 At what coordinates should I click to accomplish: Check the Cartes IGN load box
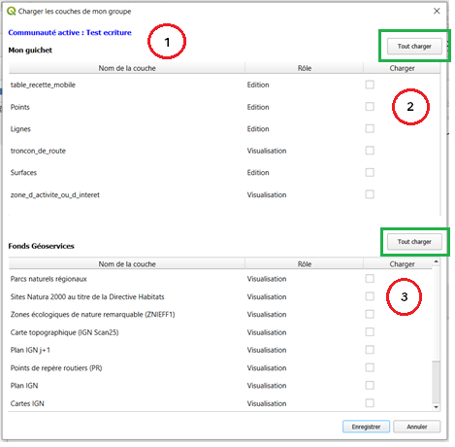click(x=370, y=403)
